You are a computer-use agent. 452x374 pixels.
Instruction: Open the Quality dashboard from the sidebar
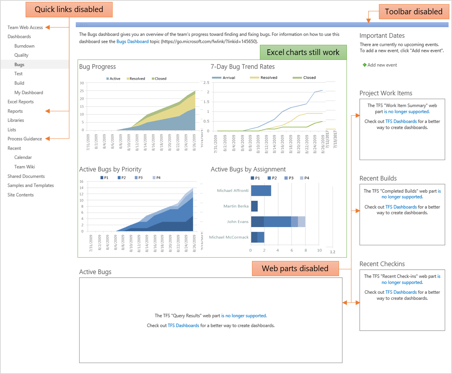22,55
